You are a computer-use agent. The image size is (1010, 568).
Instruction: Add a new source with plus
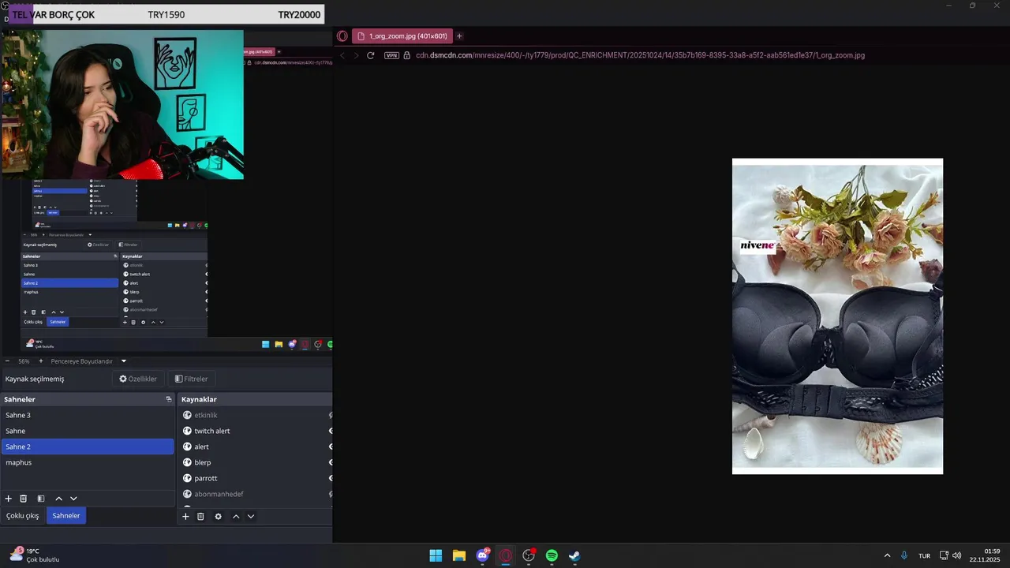185,516
